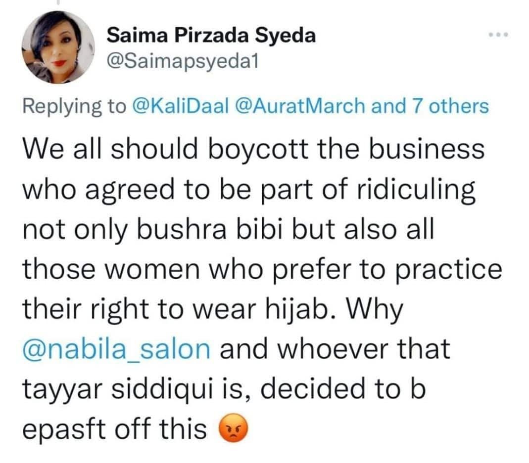Show the "7 others" replied-to accounts
This screenshot has width=529, height=463.
[444, 106]
